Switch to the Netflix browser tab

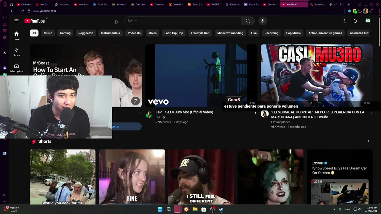[43, 4]
